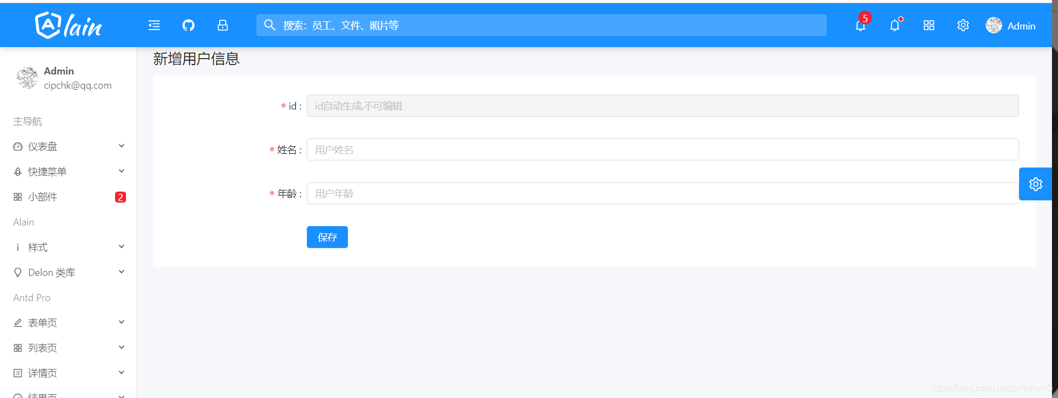The height and width of the screenshot is (398, 1058).
Task: Open header settings gear icon
Action: point(963,25)
